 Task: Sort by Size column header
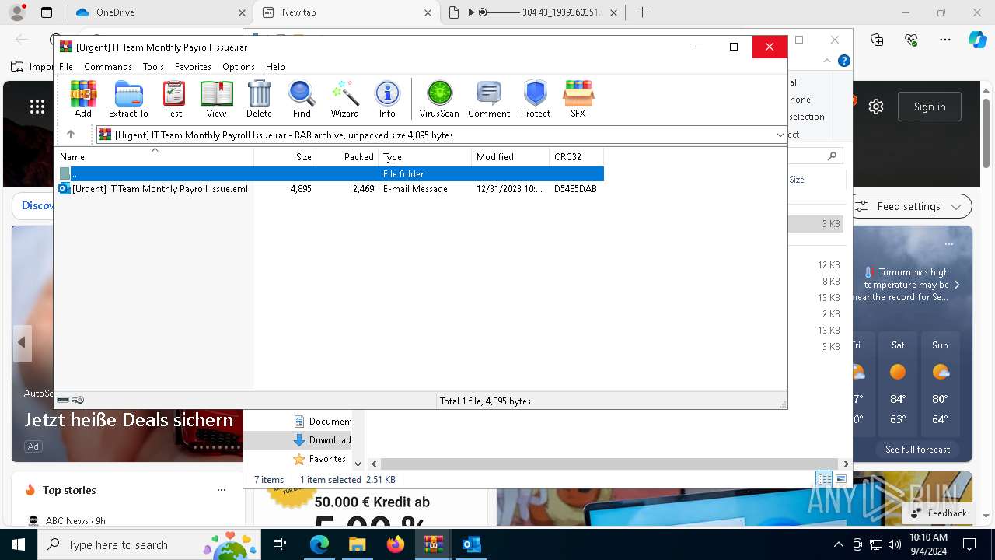(285, 157)
